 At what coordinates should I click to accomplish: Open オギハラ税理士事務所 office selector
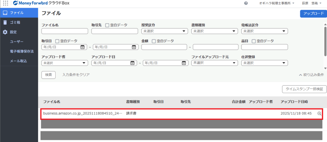coord(276,3)
